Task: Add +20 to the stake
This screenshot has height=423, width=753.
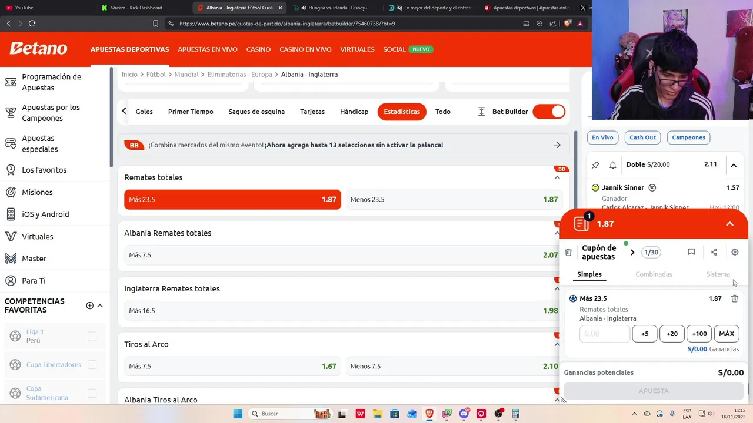Action: click(672, 334)
